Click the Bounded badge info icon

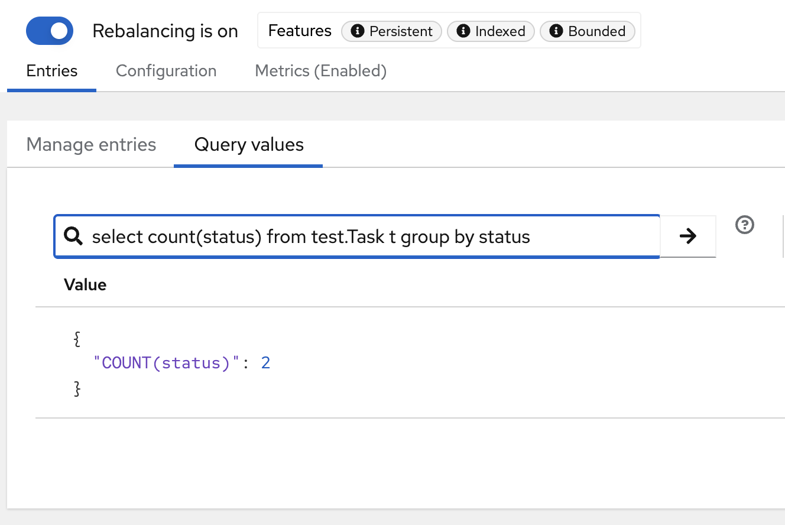click(x=556, y=31)
